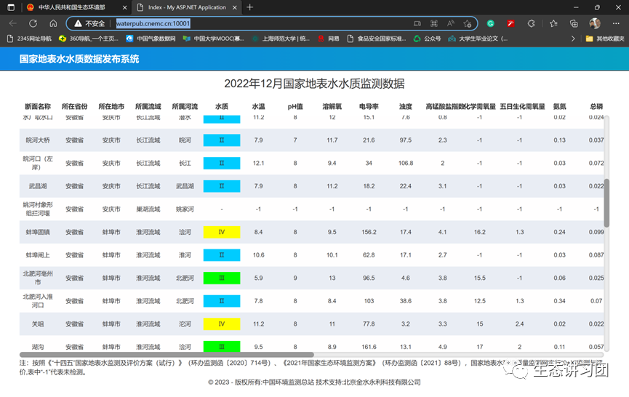The image size is (629, 397).
Task: Open the QR code generator icon
Action: (433, 24)
